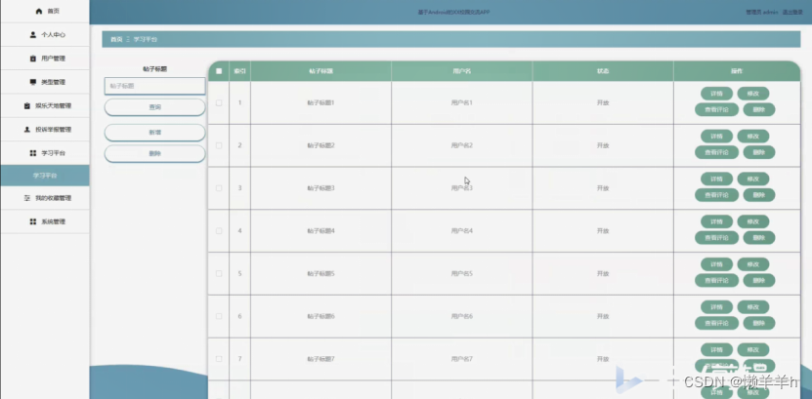Check the box for row 帖子标题6
812x399 pixels.
tap(219, 316)
